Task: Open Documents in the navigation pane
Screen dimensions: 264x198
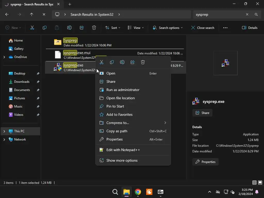Action: click(22, 90)
